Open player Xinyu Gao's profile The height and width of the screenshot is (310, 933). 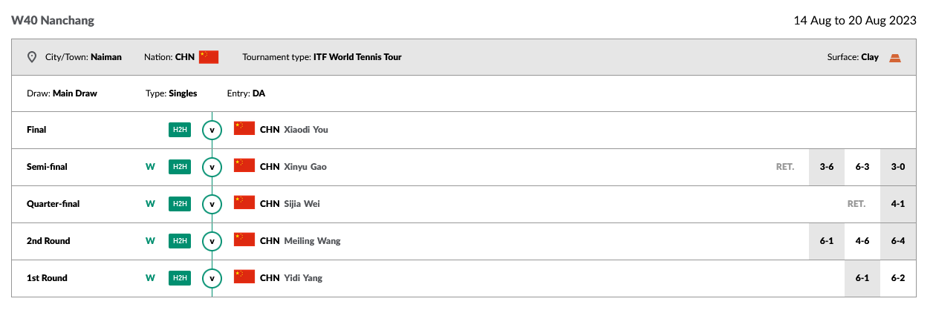coord(305,167)
